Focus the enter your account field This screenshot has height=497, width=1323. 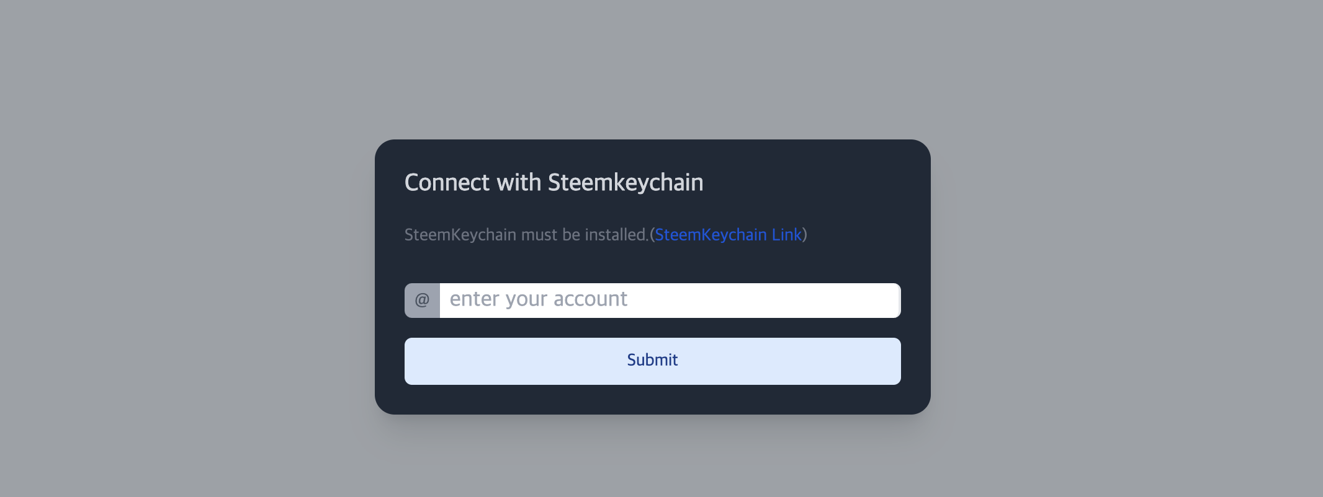670,301
